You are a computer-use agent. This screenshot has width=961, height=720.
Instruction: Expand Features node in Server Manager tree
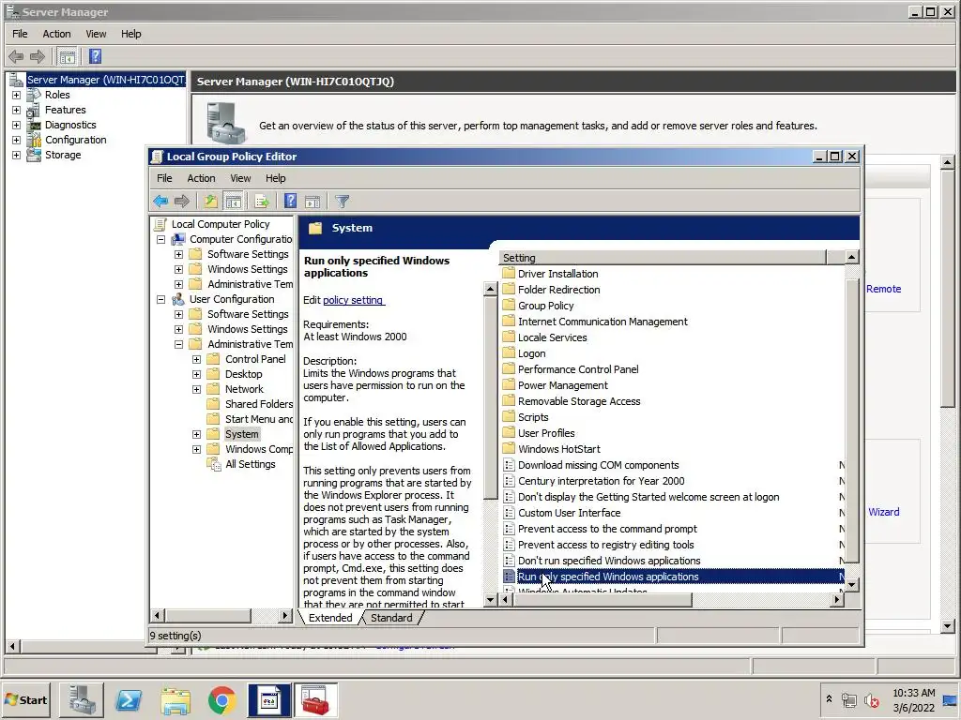(x=17, y=111)
